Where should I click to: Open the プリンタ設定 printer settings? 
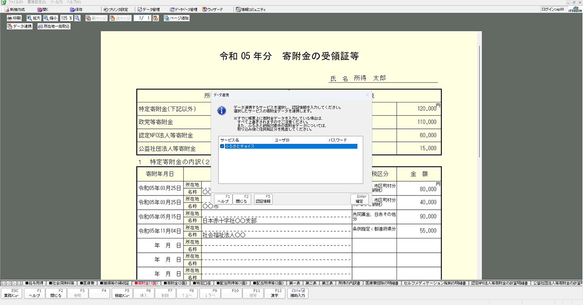115,9
